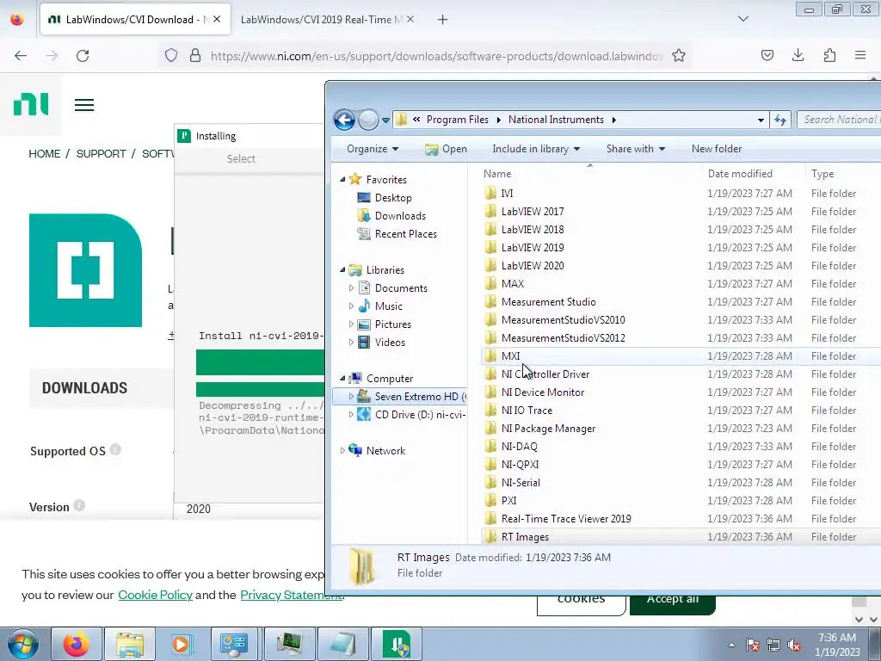This screenshot has height=661, width=881.
Task: List all Firefox tabs chevron
Action: pos(743,19)
